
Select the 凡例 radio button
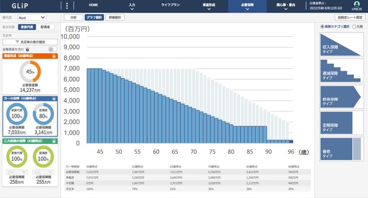[x=354, y=27]
